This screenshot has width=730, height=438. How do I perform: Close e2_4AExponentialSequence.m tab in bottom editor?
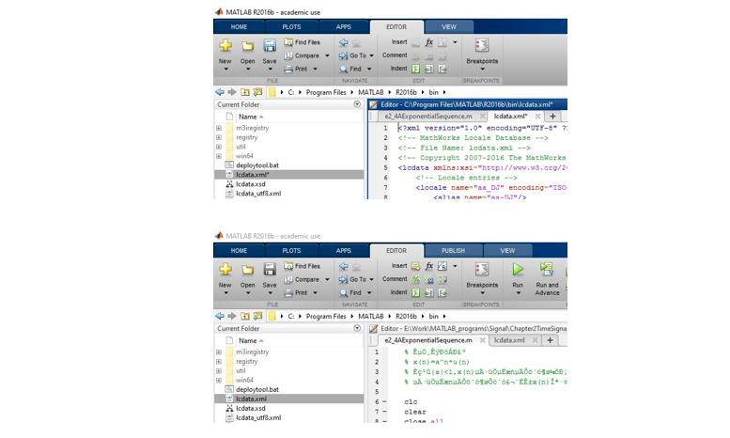482,340
